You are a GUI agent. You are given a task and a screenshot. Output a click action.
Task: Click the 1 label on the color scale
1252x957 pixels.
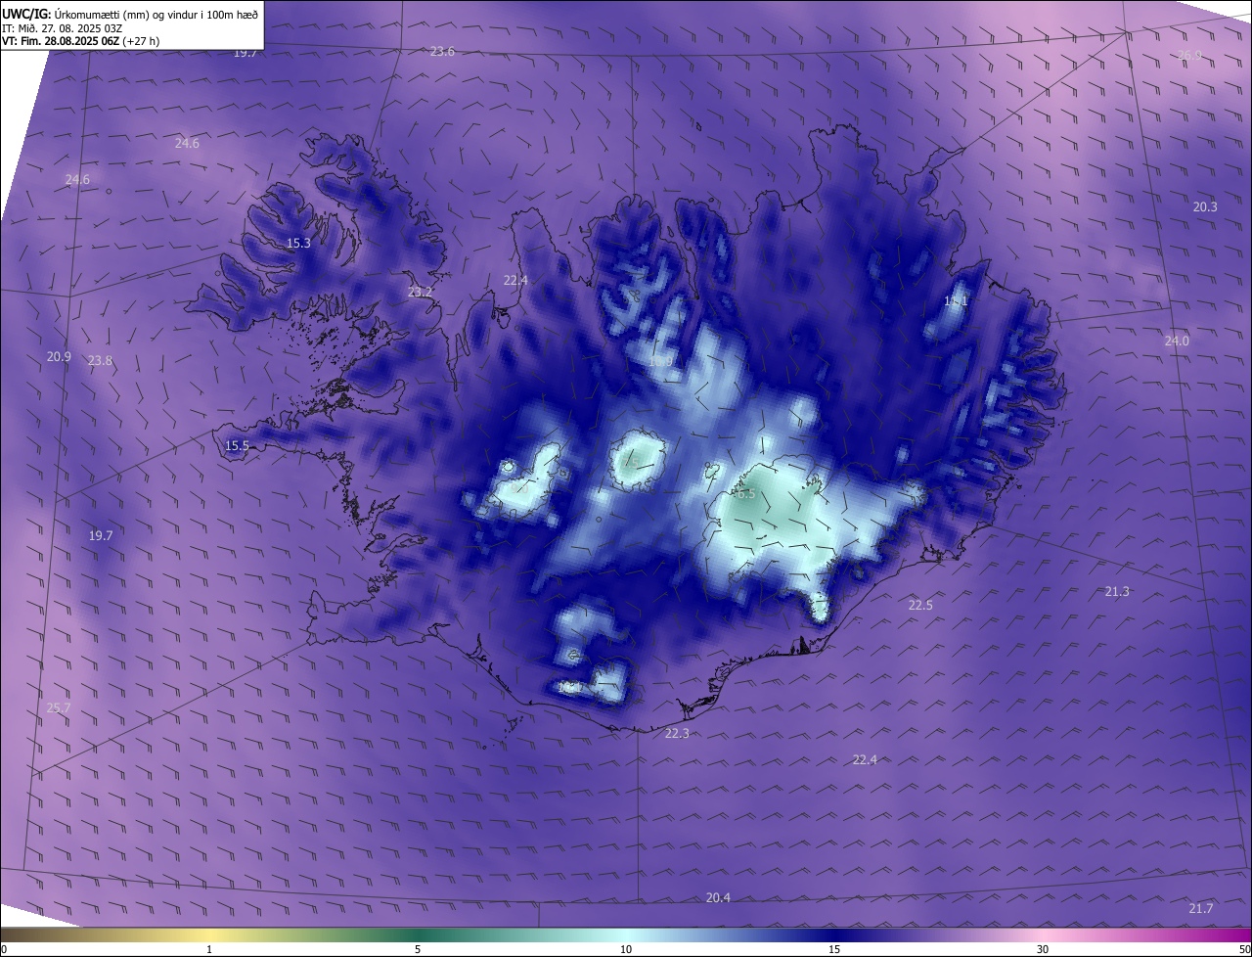[x=210, y=949]
